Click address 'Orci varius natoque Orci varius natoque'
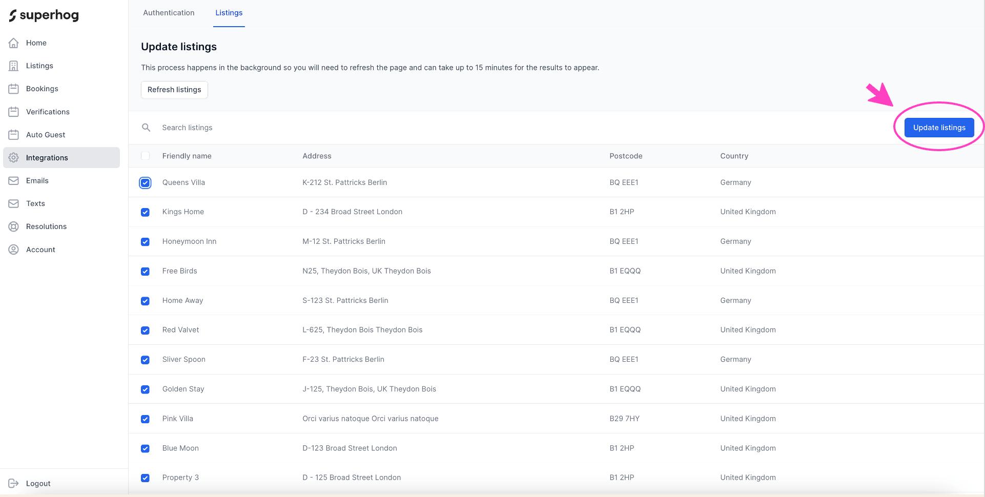The width and height of the screenshot is (985, 497). pyautogui.click(x=370, y=419)
